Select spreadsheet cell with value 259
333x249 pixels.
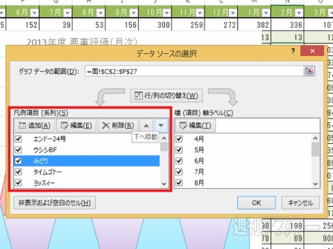coord(188,25)
